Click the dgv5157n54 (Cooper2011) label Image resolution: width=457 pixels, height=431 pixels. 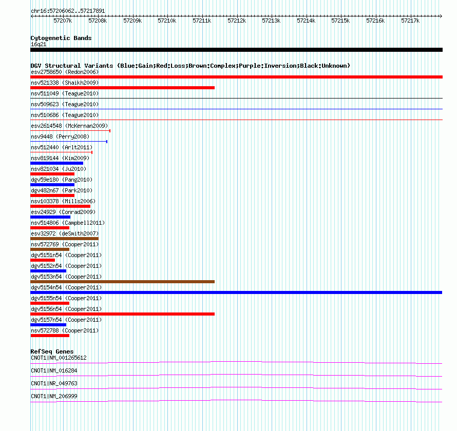(x=66, y=320)
